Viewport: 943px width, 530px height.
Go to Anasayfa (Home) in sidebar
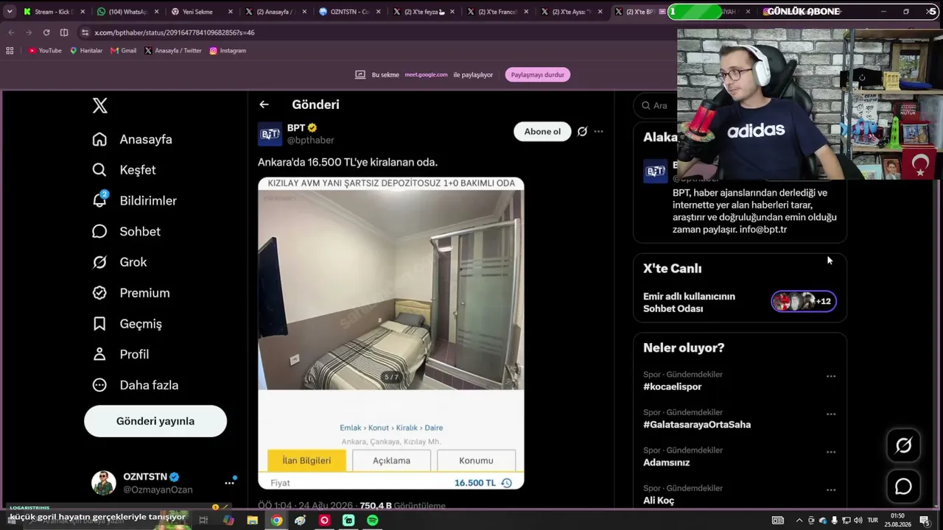click(x=133, y=139)
